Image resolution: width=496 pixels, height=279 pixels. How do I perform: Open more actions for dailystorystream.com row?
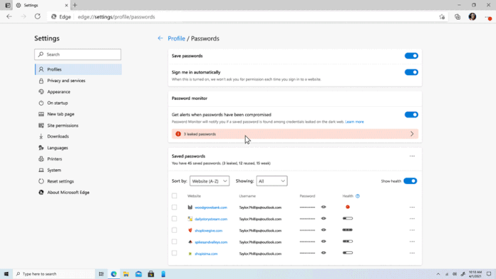point(412,219)
